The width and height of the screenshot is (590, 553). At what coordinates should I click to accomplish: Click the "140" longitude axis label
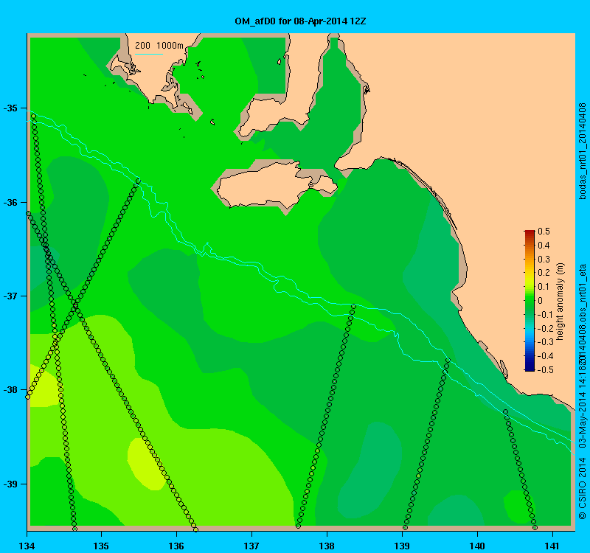pyautogui.click(x=477, y=546)
